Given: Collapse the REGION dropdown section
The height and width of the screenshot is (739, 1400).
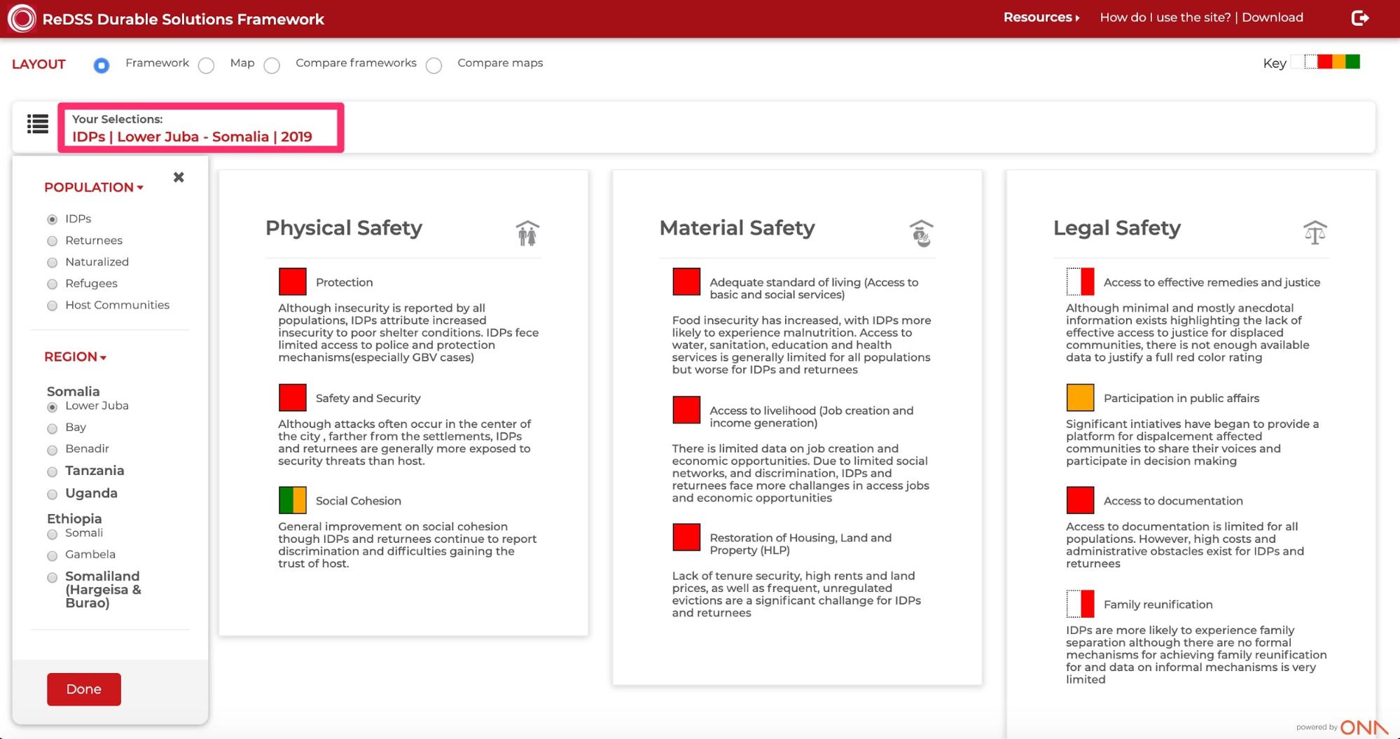Looking at the screenshot, I should pyautogui.click(x=76, y=357).
